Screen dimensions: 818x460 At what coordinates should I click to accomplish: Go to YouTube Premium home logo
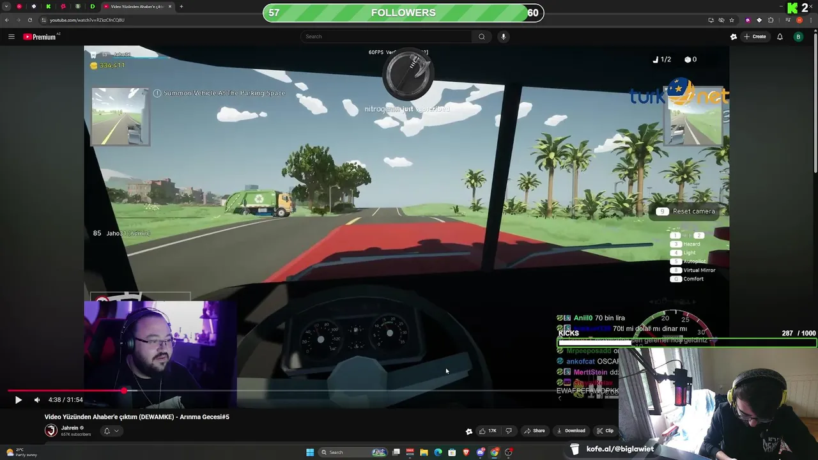click(40, 36)
